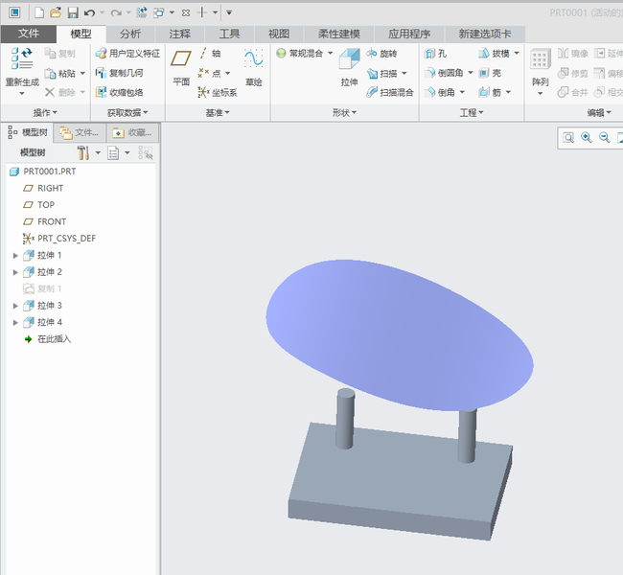
Task: Switch to the 文件 folder browser panel tab
Action: click(x=80, y=132)
